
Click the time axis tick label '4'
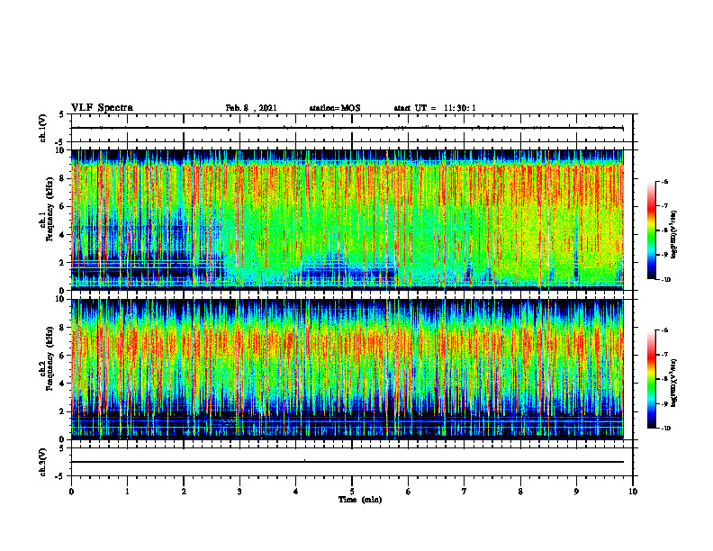point(296,492)
